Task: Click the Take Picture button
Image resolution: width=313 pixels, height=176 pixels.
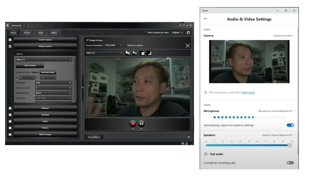Action: pos(30,65)
